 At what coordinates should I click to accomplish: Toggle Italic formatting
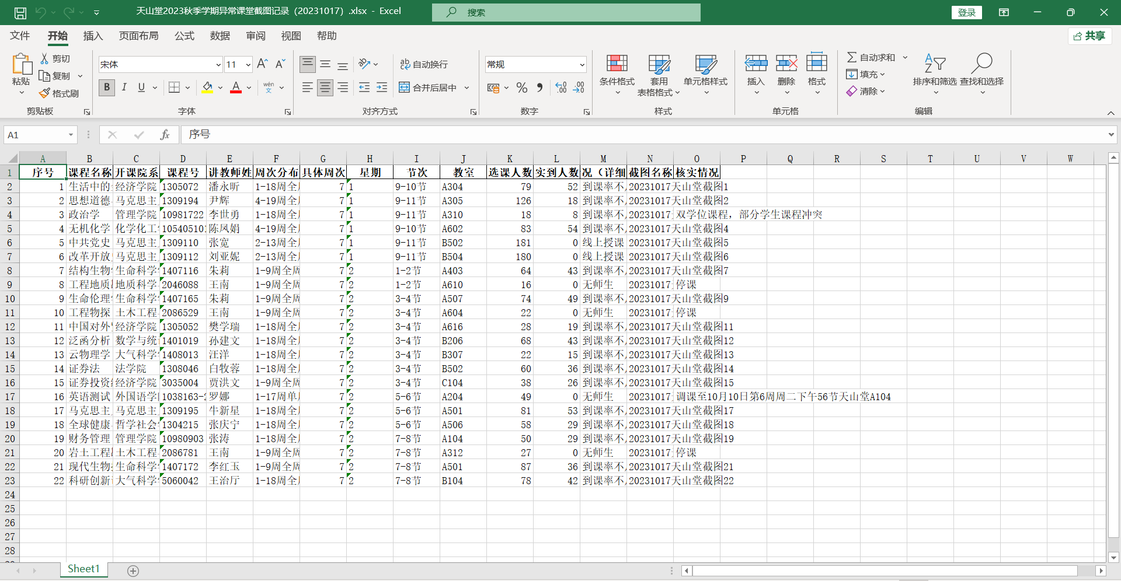point(124,87)
